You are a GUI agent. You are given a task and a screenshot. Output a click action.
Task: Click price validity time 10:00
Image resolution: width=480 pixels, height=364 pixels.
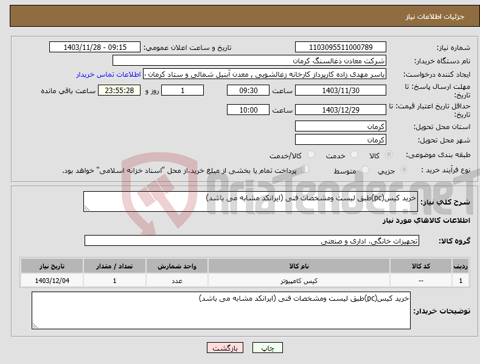(x=248, y=110)
